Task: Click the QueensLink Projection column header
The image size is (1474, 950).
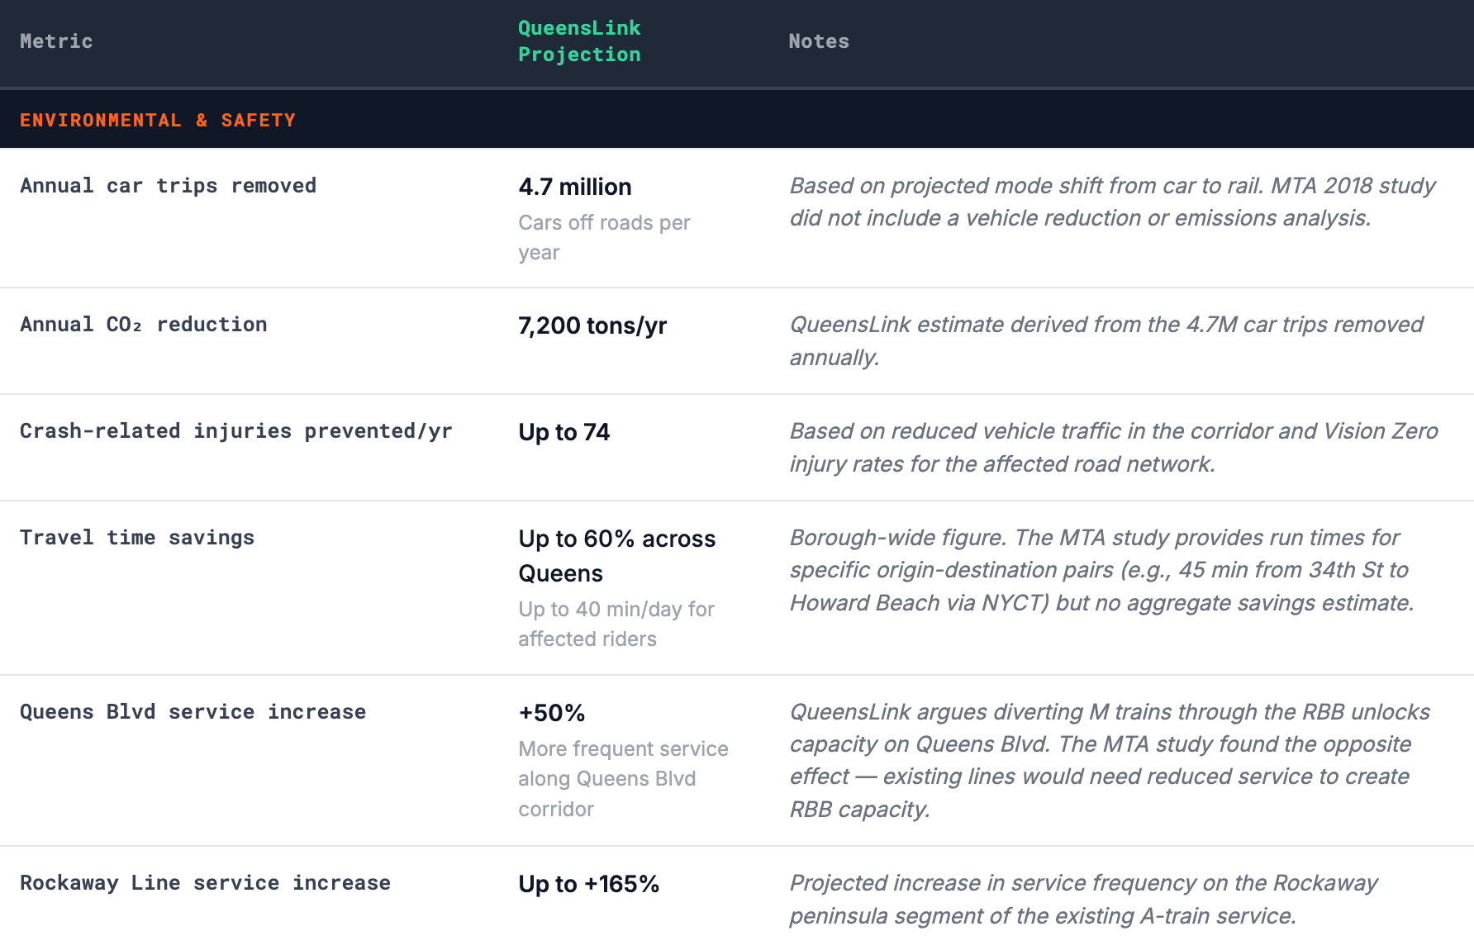Action: 579,41
